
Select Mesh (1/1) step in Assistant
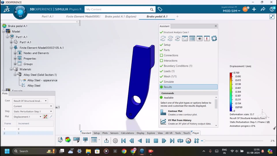[x=170, y=76]
